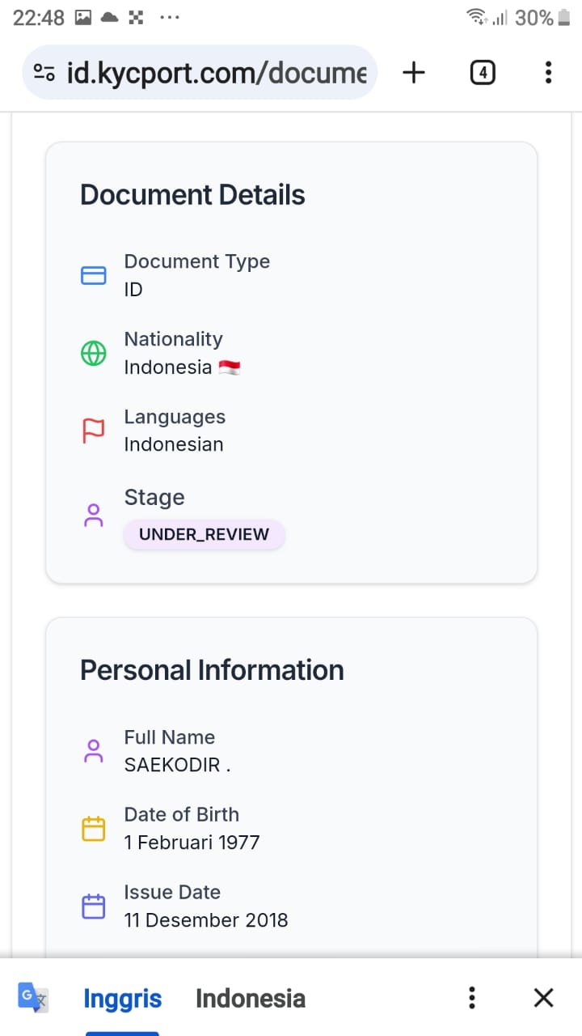
Task: Click the Document Type card icon
Action: (x=94, y=276)
